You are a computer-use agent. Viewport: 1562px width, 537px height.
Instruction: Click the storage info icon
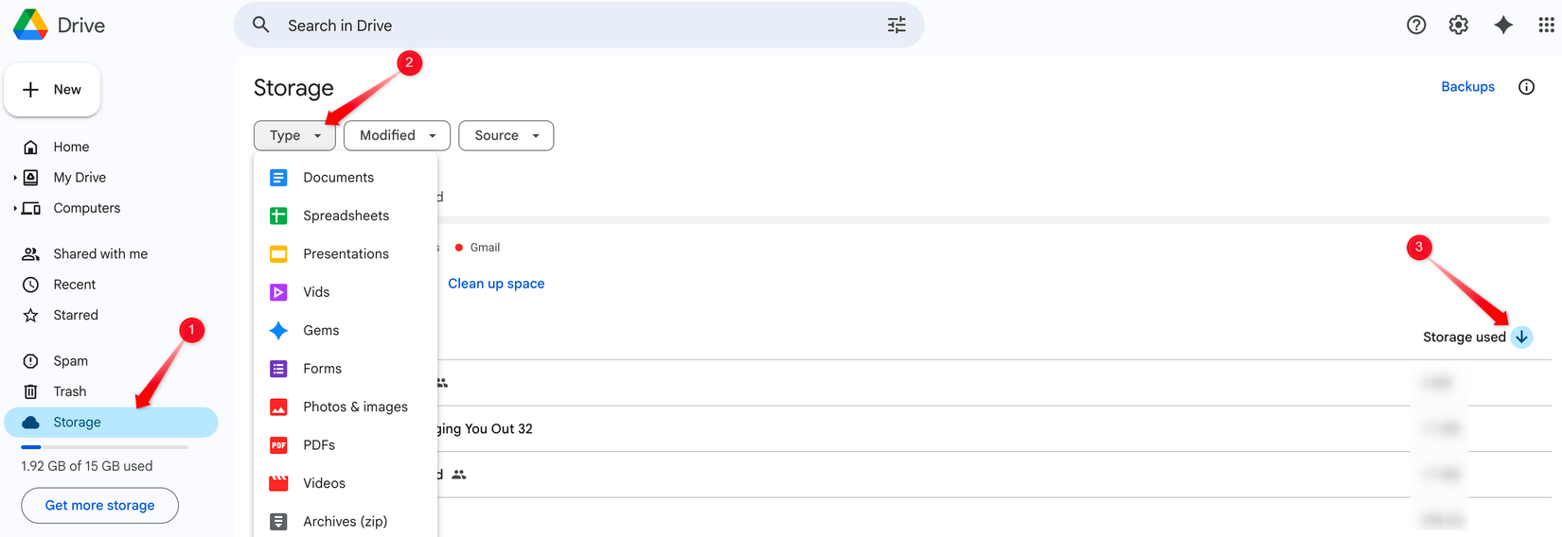point(1526,87)
